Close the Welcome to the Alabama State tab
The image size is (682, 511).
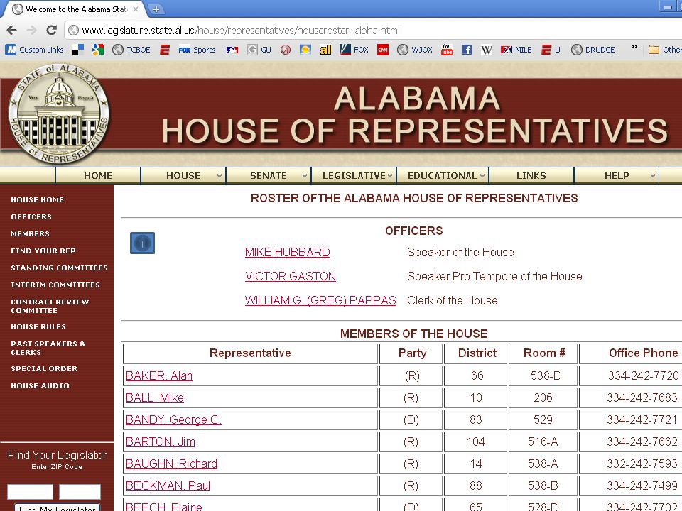(x=136, y=9)
